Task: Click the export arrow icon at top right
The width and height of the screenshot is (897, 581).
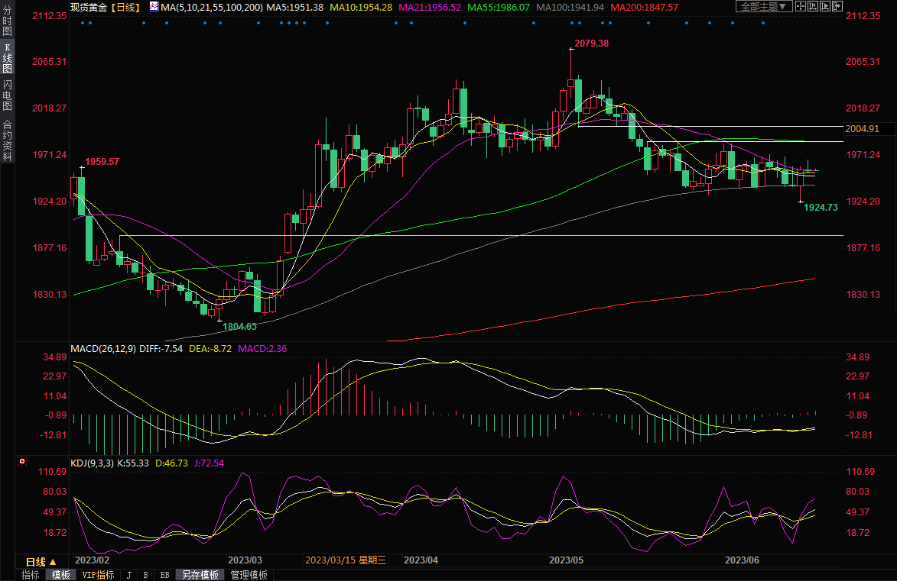Action: point(838,7)
